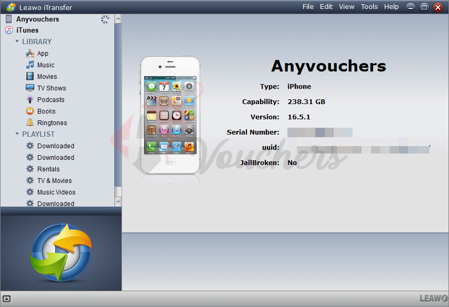Click the Help menu item
Screen dimensions: 449x307
pos(391,7)
